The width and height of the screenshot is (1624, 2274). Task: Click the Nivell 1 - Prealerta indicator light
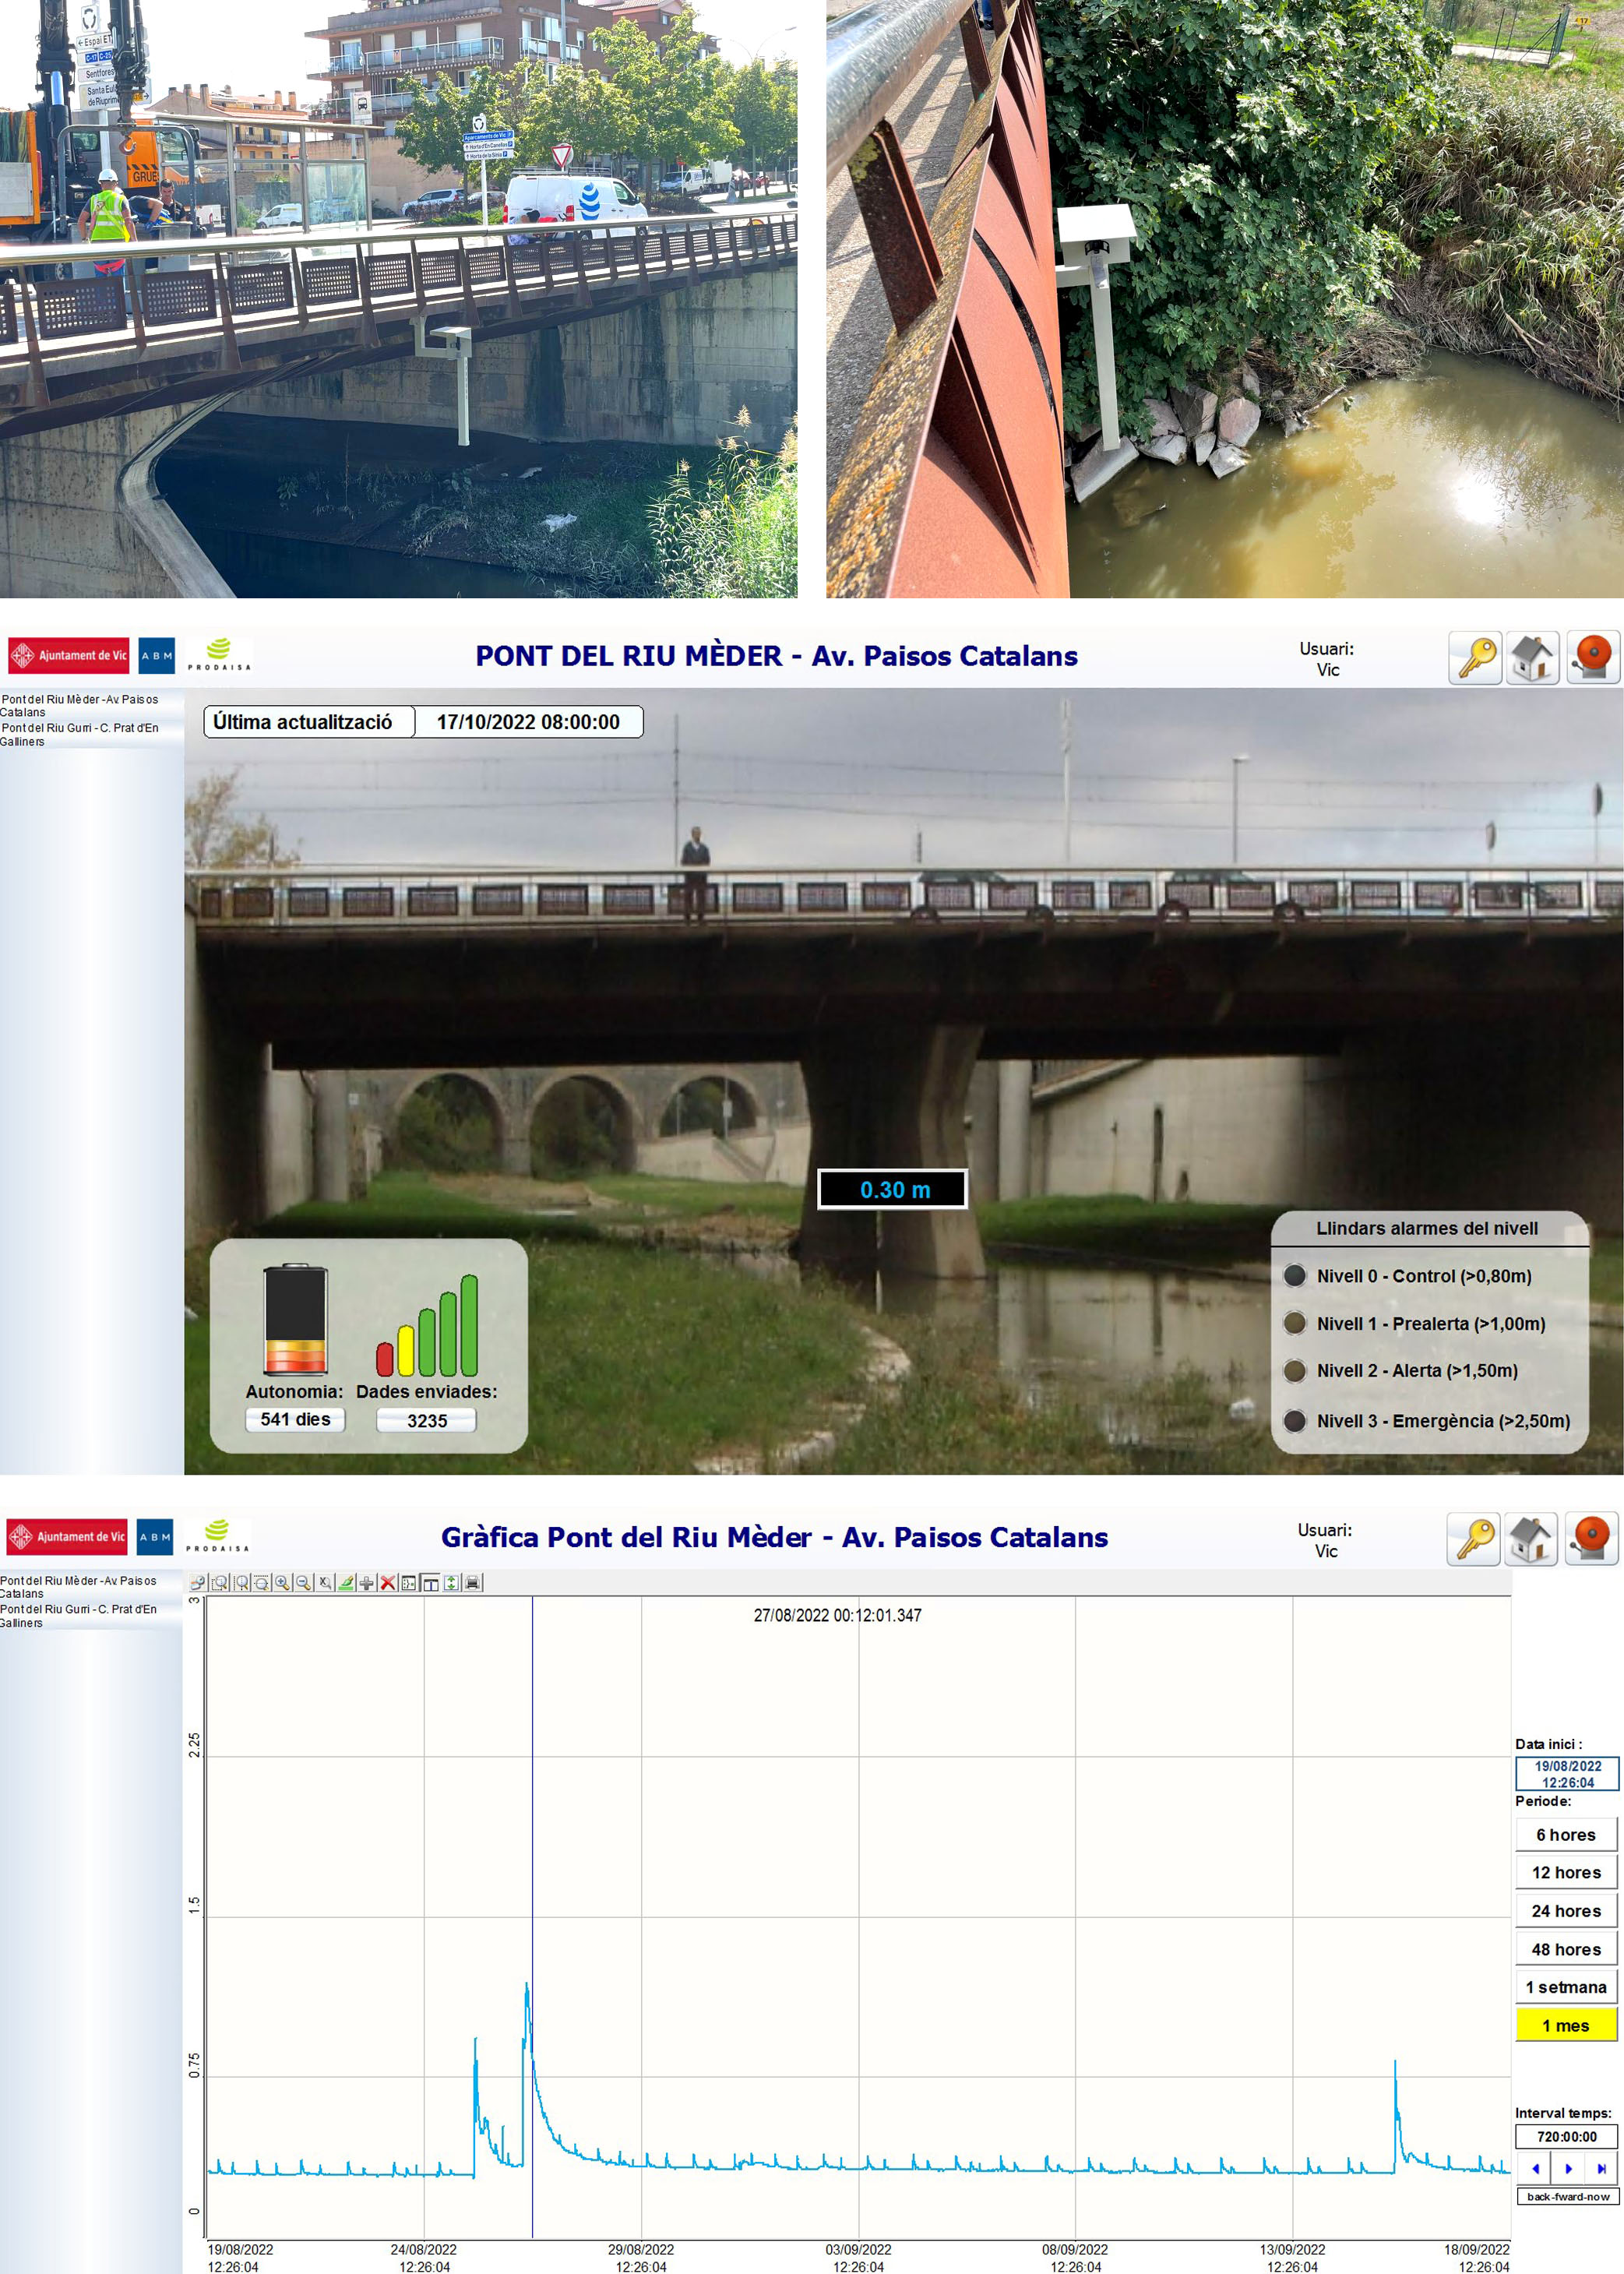1295,1323
